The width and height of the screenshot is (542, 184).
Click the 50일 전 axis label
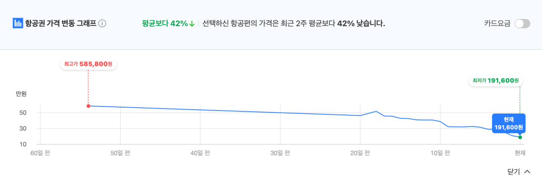pos(120,153)
